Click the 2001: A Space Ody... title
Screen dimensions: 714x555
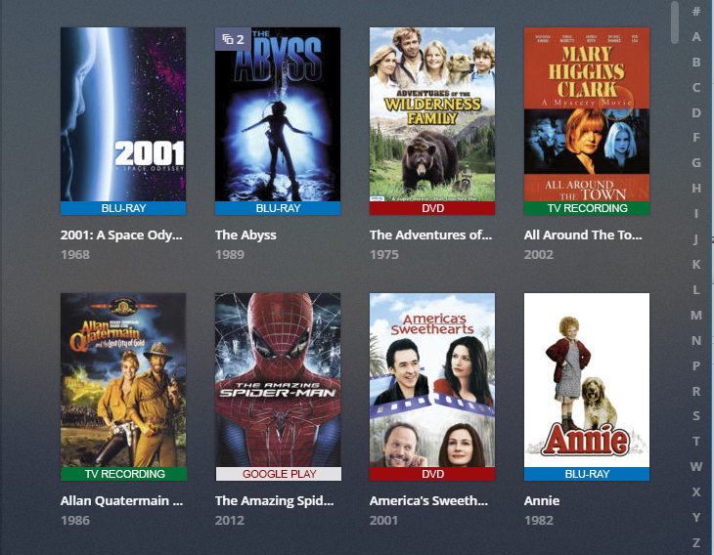121,235
